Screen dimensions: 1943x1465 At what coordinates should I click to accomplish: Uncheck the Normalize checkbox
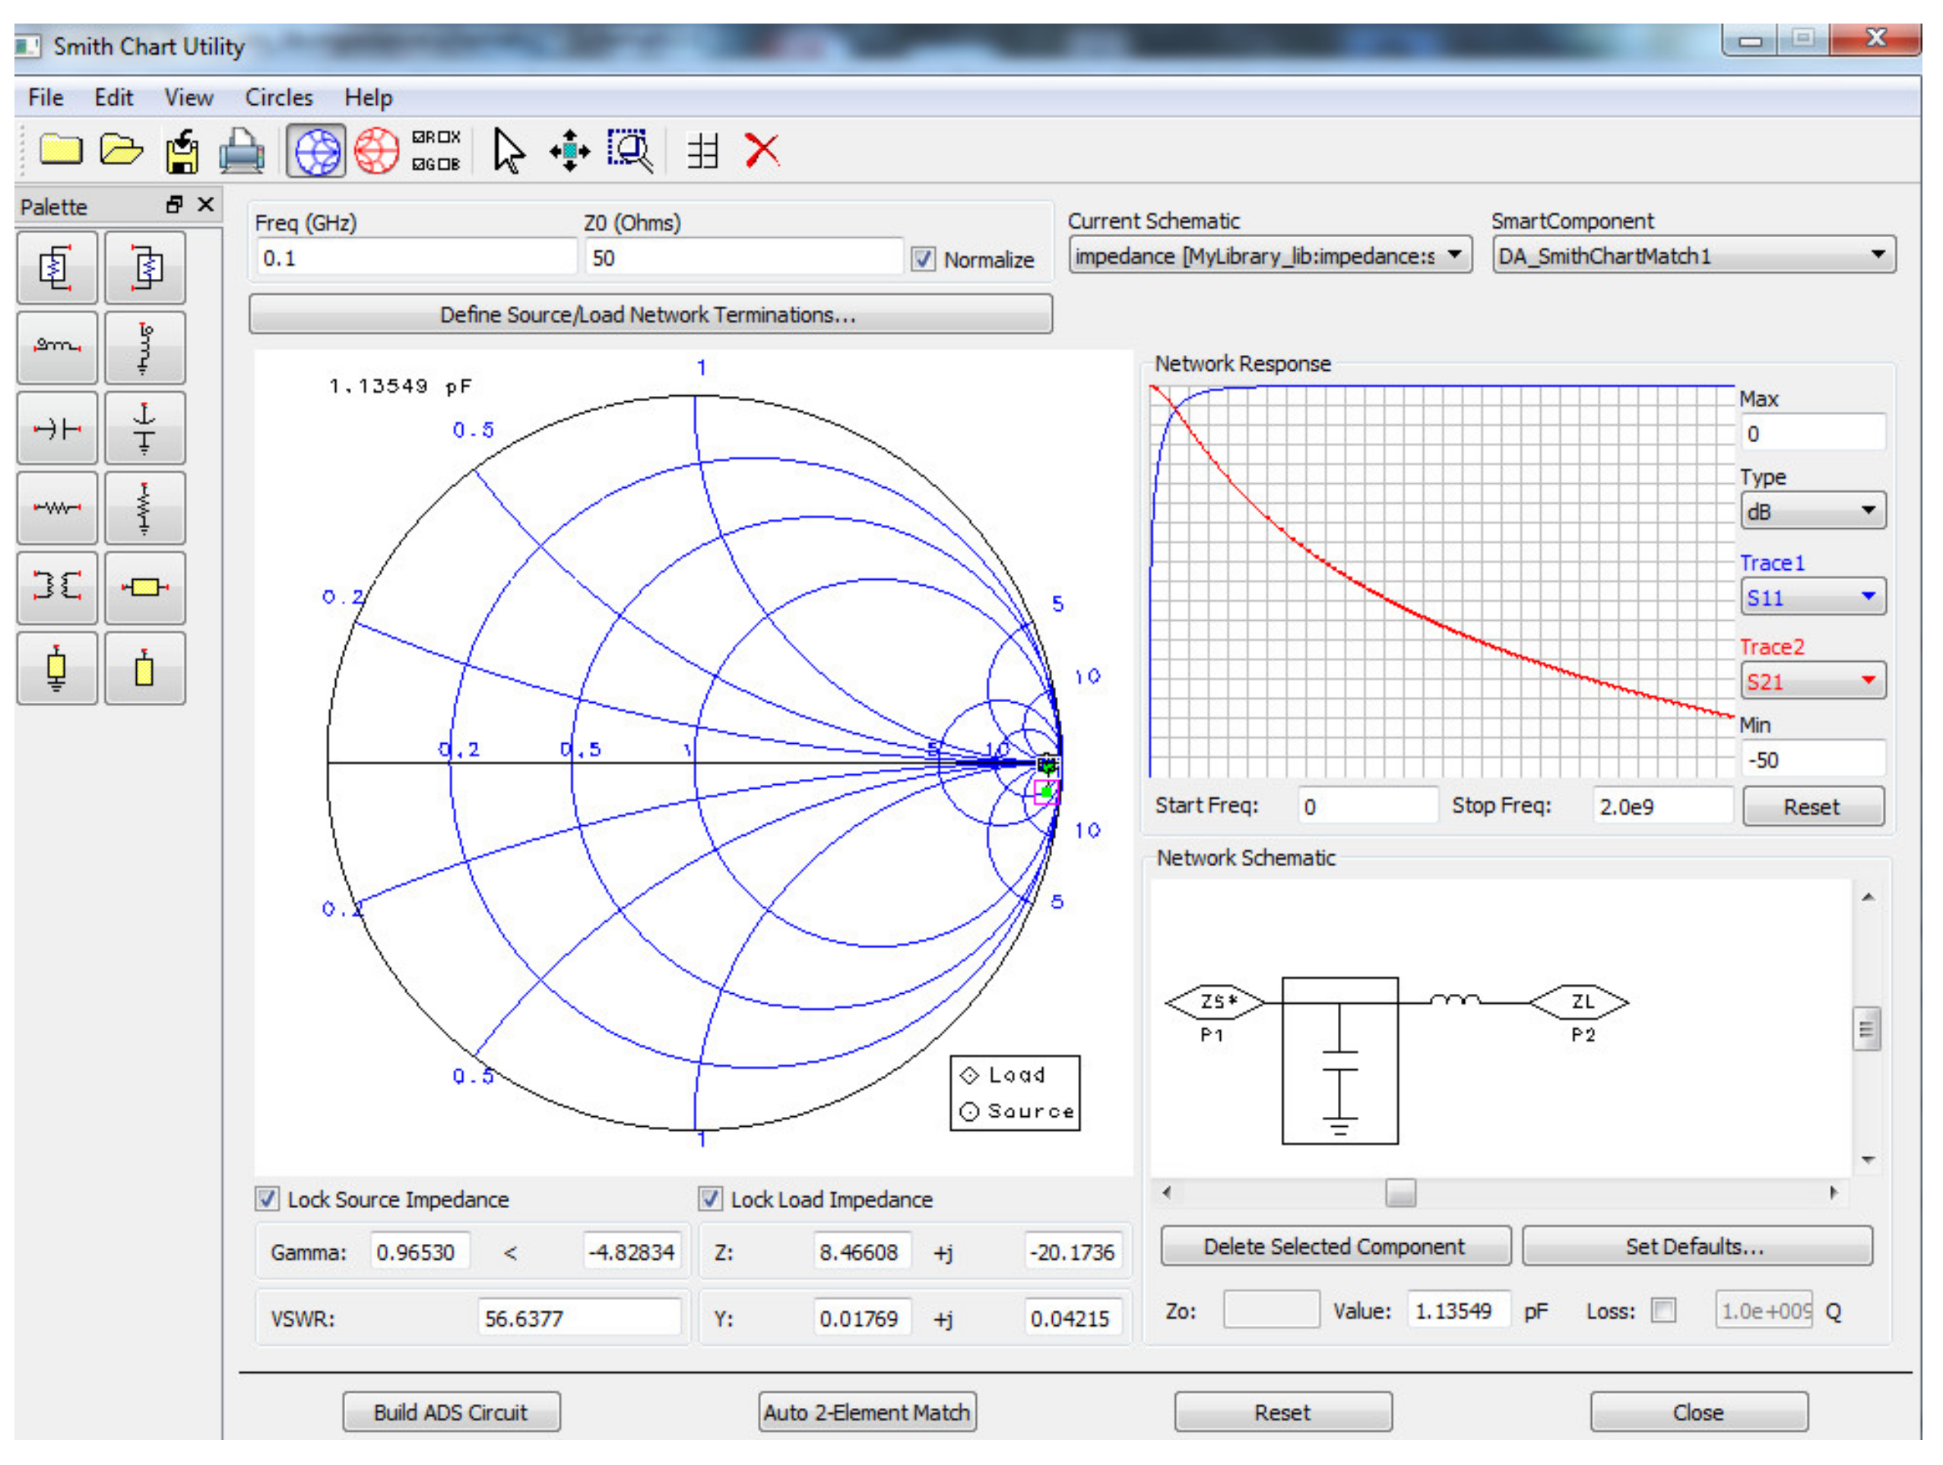tap(922, 259)
